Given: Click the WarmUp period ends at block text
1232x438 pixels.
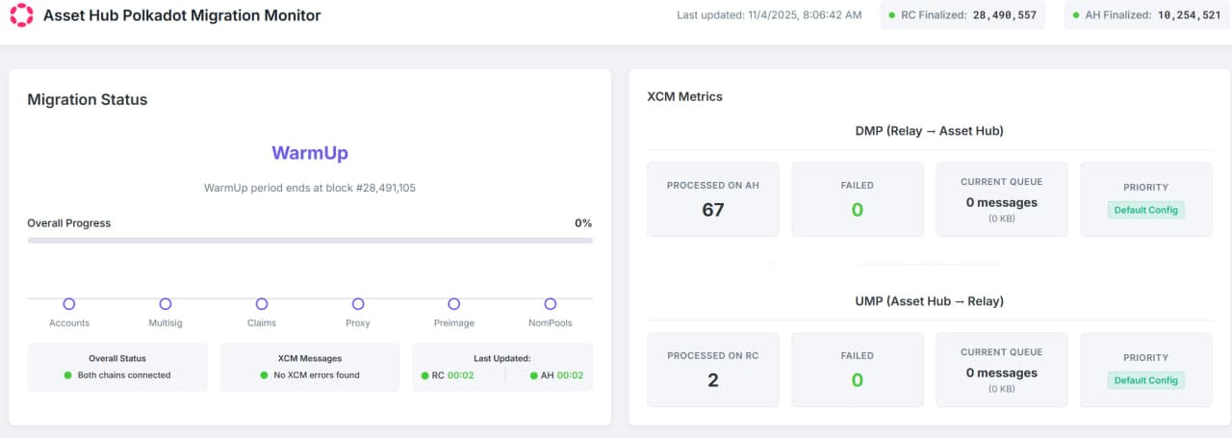Looking at the screenshot, I should 310,188.
